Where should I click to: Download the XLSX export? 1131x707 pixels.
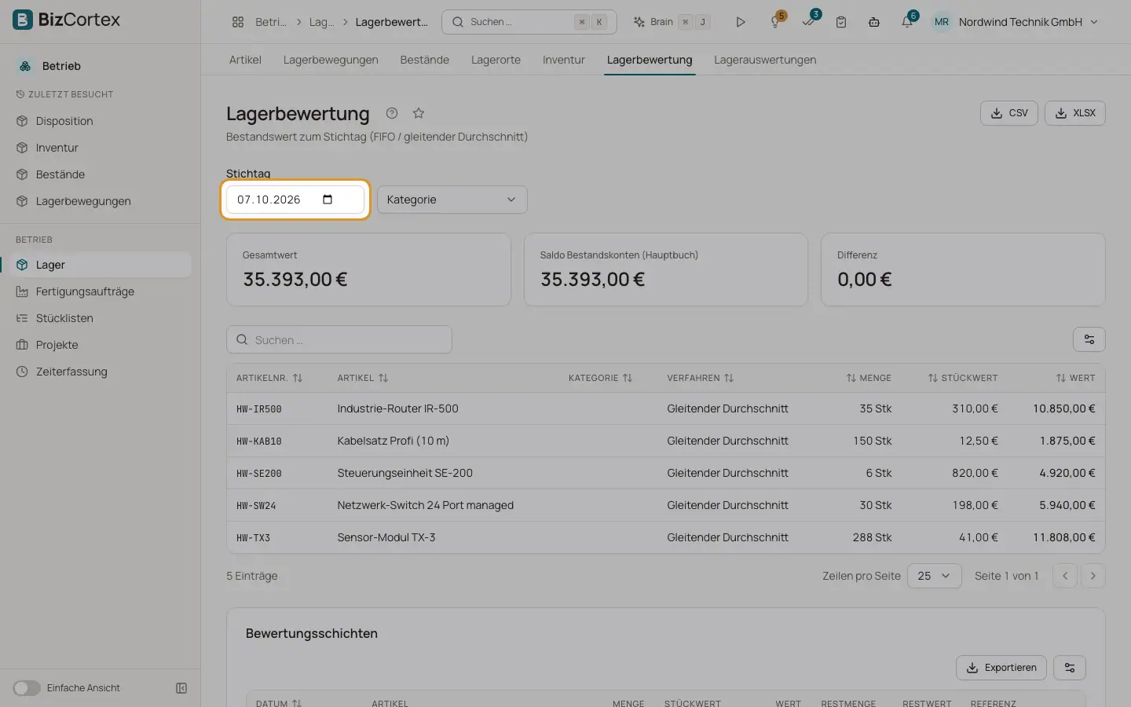1075,113
